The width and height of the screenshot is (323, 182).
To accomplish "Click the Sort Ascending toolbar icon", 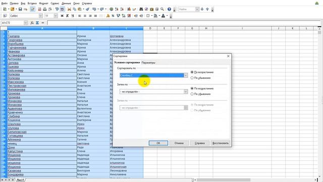I will point(117,9).
